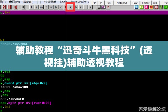Click the VB button
The image size is (168, 112).
point(109,3)
